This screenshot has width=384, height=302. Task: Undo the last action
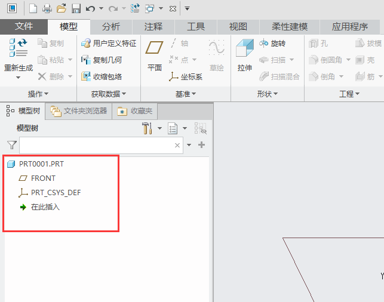tap(90, 9)
